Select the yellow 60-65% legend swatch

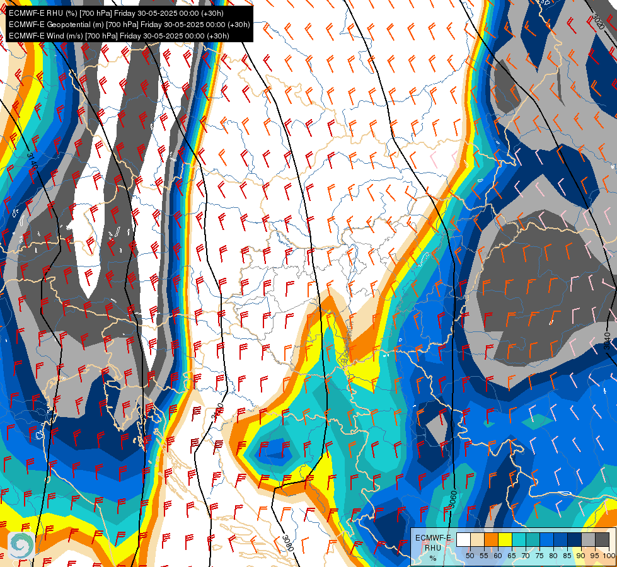point(505,539)
